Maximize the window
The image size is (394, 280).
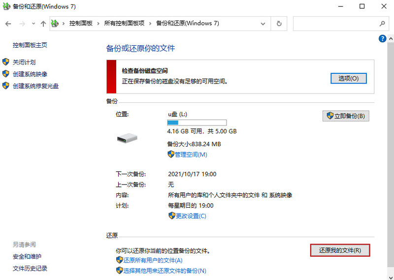[362, 6]
